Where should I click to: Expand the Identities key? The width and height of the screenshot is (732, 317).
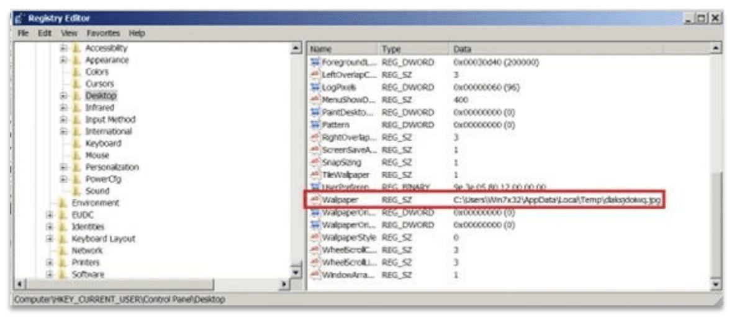tap(50, 227)
